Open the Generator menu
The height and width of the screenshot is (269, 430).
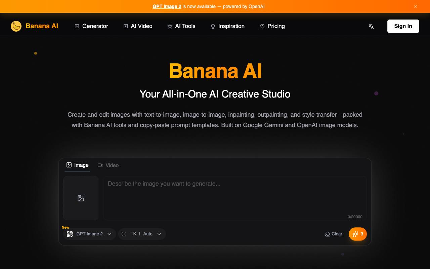tap(91, 26)
